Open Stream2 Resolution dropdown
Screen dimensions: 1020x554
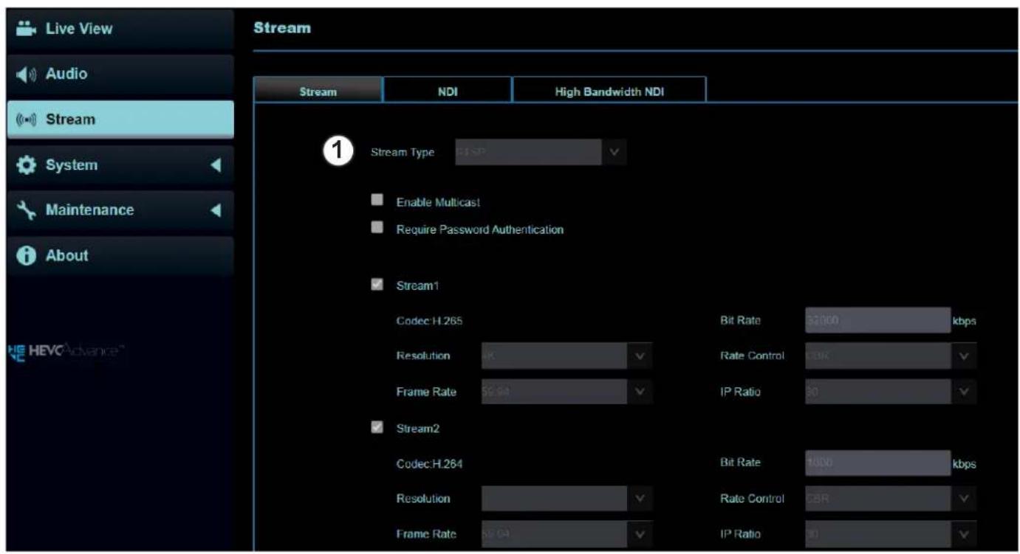tap(567, 499)
